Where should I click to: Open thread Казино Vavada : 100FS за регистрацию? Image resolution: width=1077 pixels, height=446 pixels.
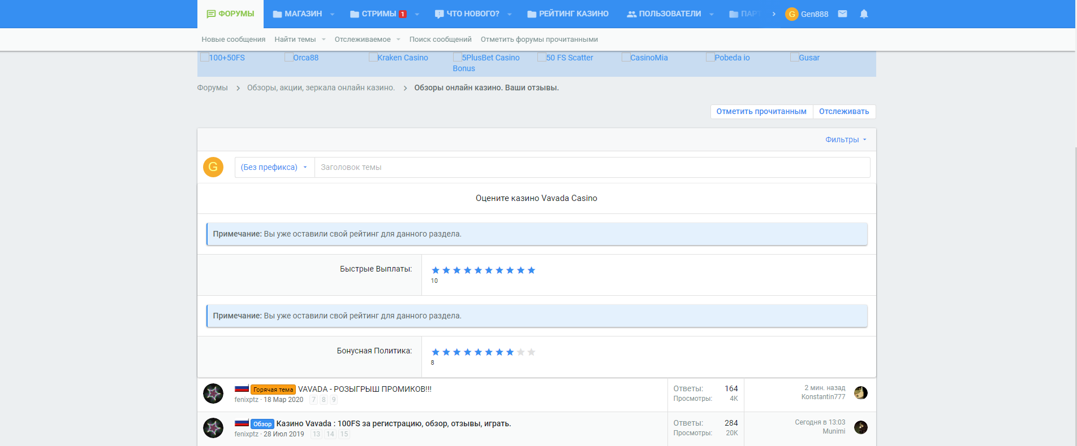coord(394,423)
